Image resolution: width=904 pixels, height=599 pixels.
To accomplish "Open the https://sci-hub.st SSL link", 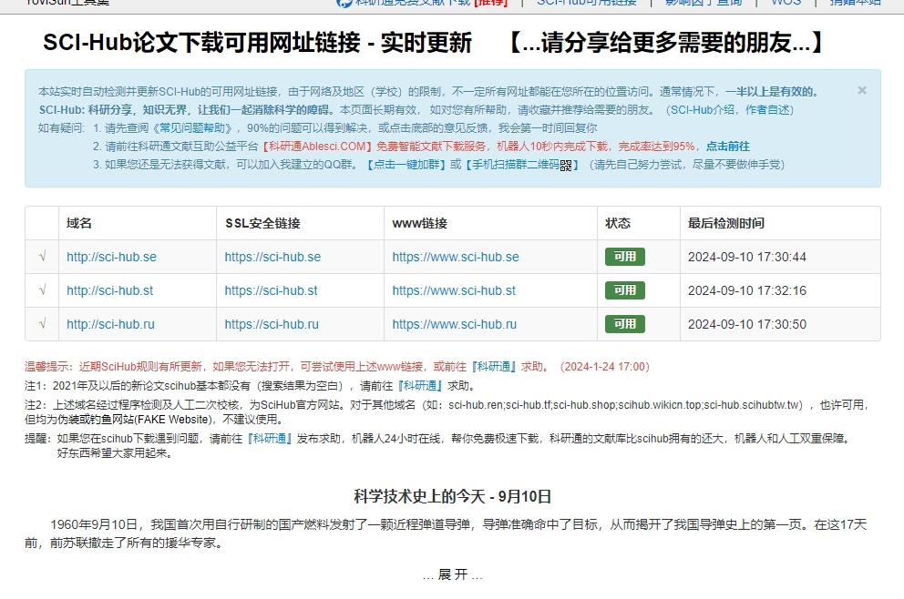I will [x=271, y=291].
